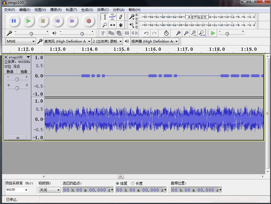Viewport: 271px width, 204px height.
Task: Open the 生成(G) menu
Action: coord(87,10)
